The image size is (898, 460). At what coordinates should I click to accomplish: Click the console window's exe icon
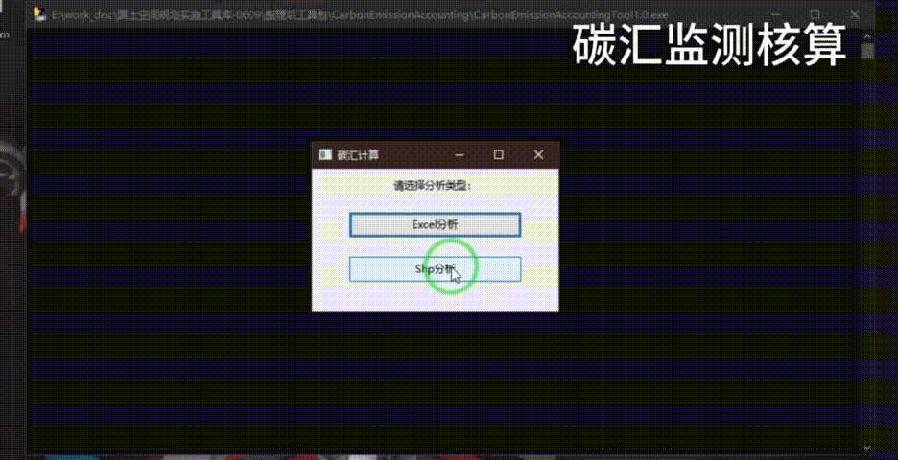coord(39,14)
